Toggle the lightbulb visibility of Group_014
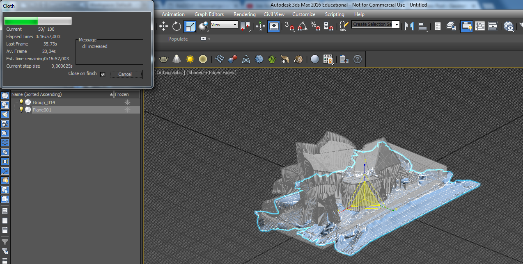This screenshot has height=264, width=523. tap(21, 102)
